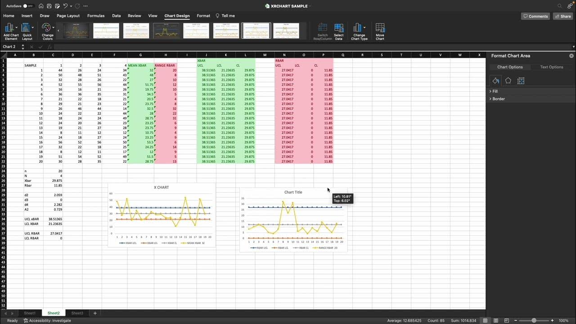Close the Format Chart Area pane
This screenshot has height=324, width=576.
tap(571, 56)
